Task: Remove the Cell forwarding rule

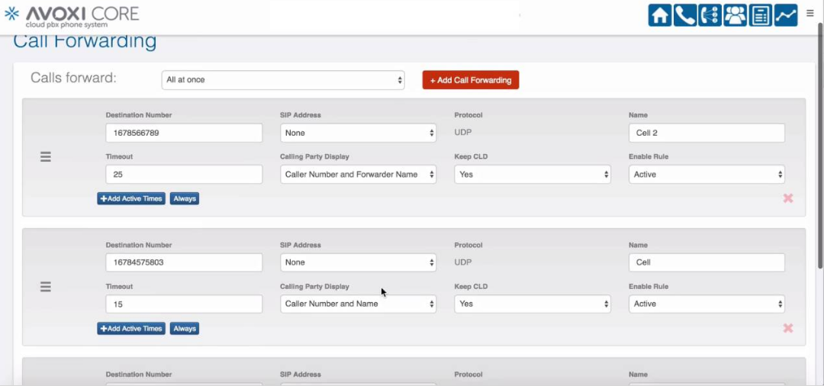Action: tap(788, 328)
